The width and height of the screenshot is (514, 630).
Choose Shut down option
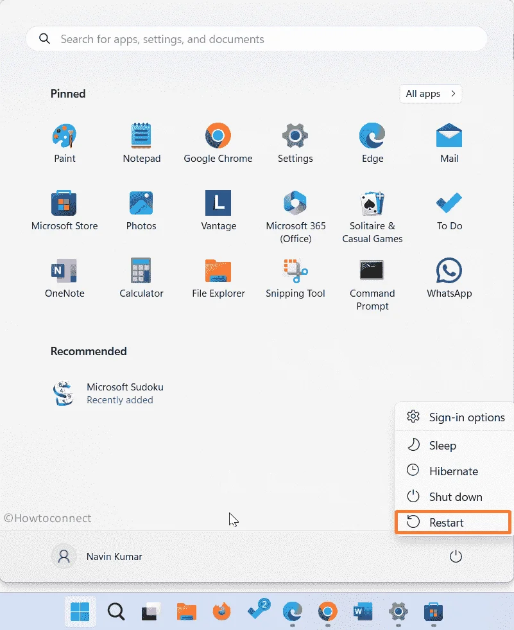tap(454, 496)
